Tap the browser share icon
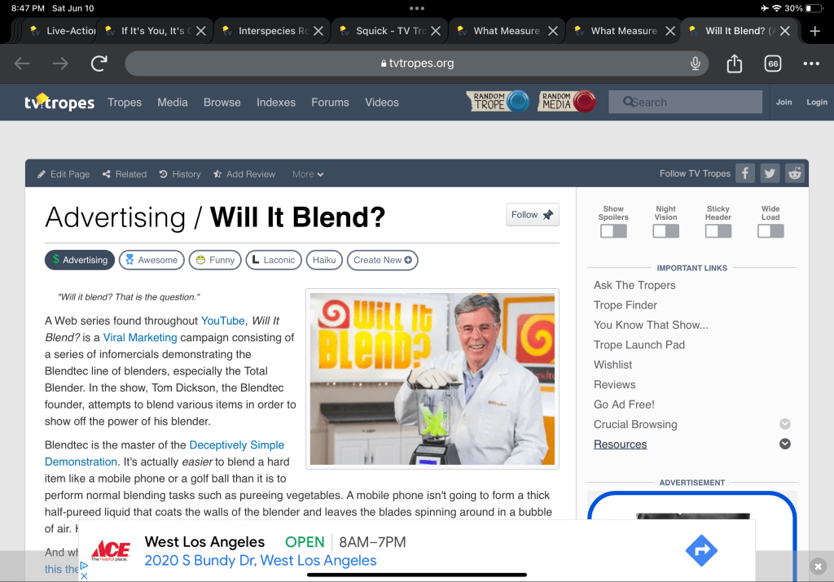The width and height of the screenshot is (834, 582). (734, 63)
